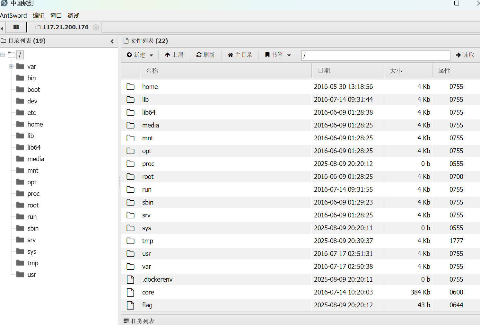Select the bin folder in tree
Viewport: 480px width, 325px height.
click(31, 78)
